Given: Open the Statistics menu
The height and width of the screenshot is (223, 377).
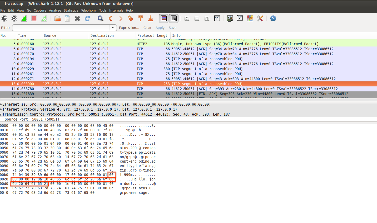Looking at the screenshot, I should [71, 11].
